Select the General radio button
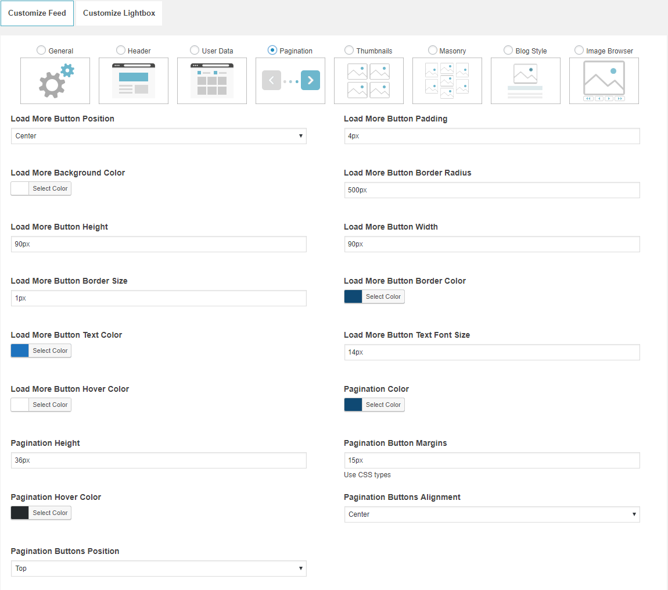 41,51
